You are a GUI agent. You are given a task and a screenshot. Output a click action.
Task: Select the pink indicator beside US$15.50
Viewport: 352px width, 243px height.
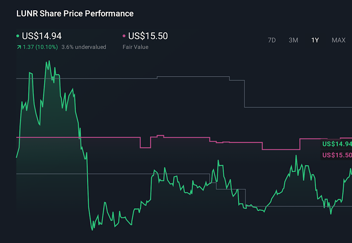pyautogui.click(x=124, y=36)
